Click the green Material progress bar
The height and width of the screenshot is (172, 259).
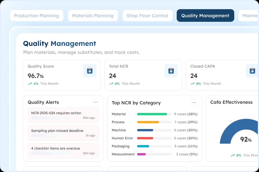152,114
